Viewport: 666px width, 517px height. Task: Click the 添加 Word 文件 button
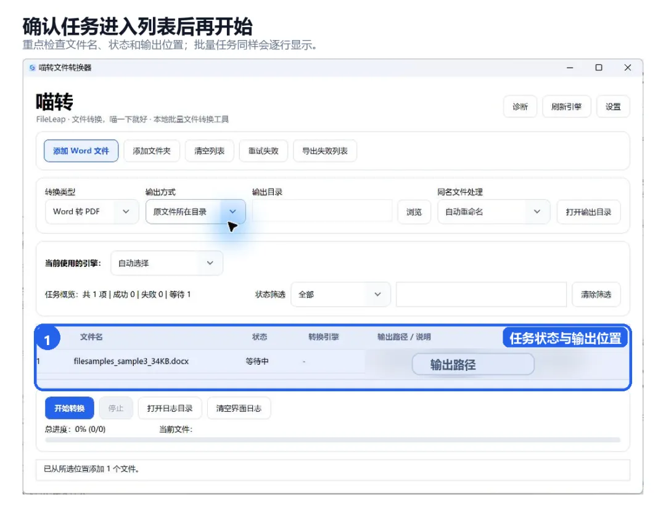[81, 151]
